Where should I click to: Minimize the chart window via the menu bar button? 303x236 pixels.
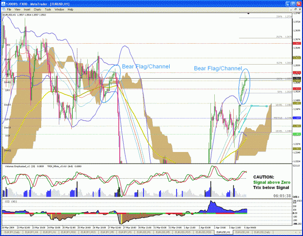tap(291, 9)
